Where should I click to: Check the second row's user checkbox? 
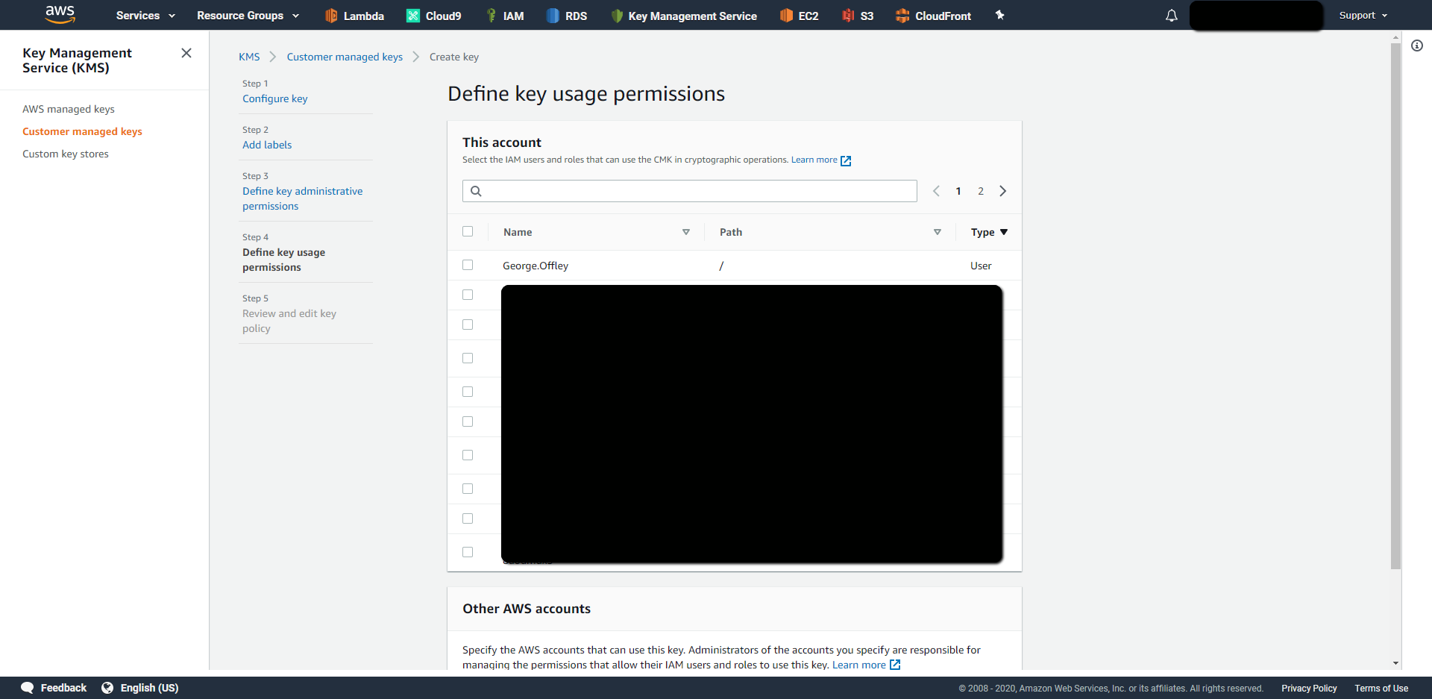tap(468, 295)
